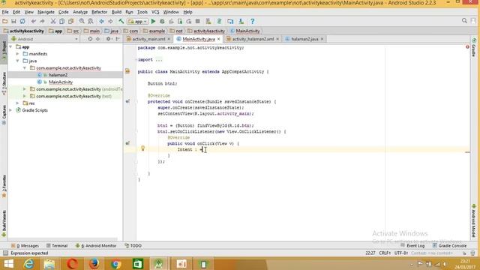480x270 pixels.
Task: Click the UTF-8 encoding selector
Action: 401,253
